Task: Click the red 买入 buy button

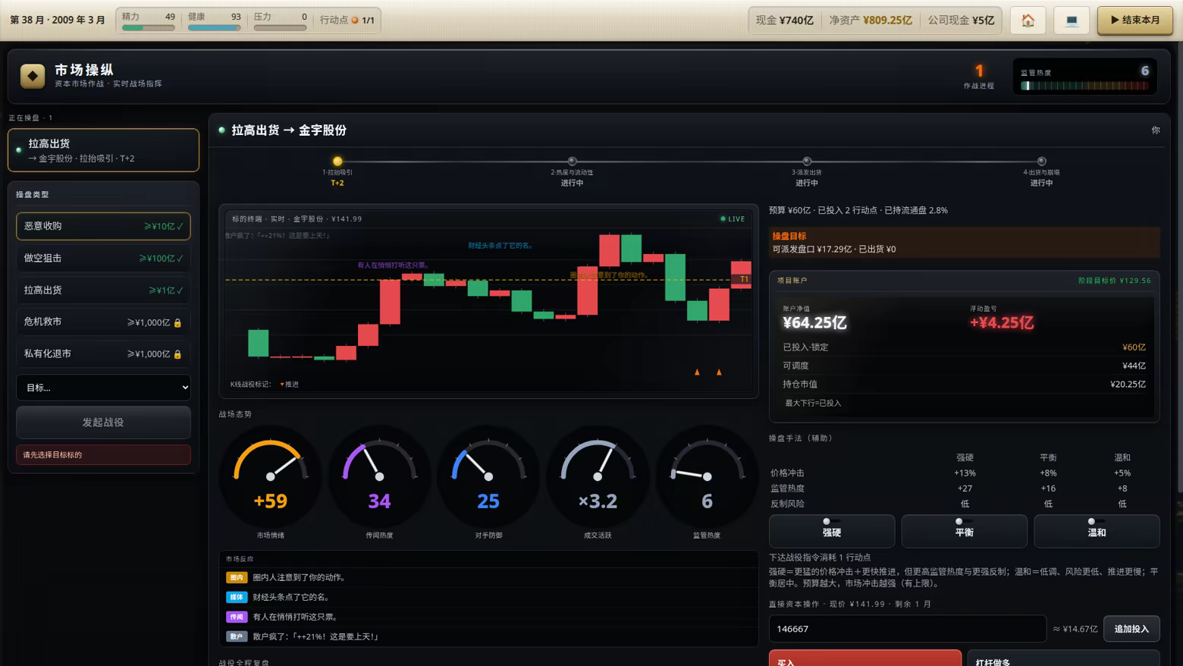Action: pyautogui.click(x=865, y=658)
